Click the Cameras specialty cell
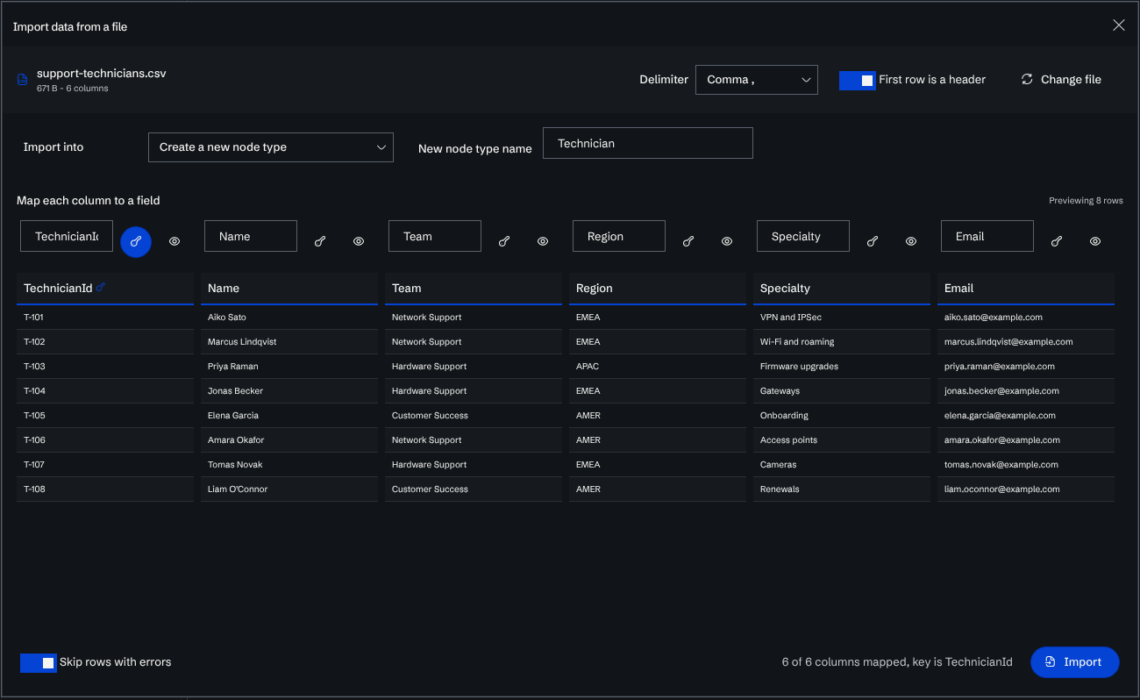Image resolution: width=1140 pixels, height=700 pixels. [x=842, y=465]
